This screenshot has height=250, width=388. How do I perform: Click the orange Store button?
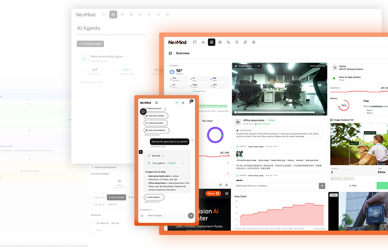tap(213, 194)
